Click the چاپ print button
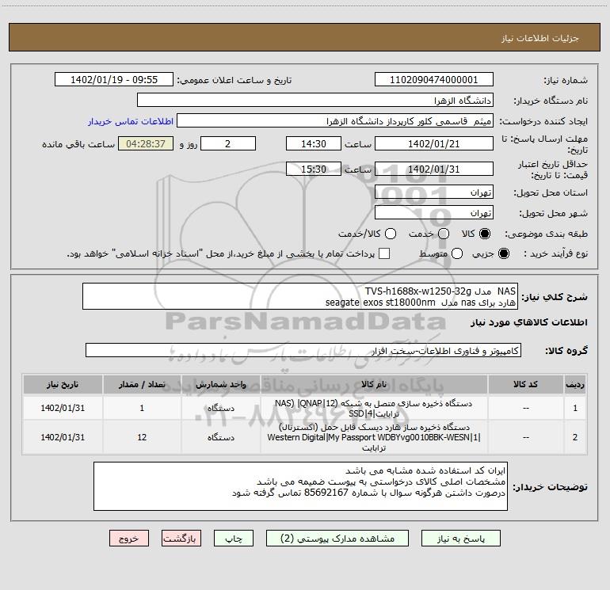Screen dimensions: 610x590 (x=234, y=539)
